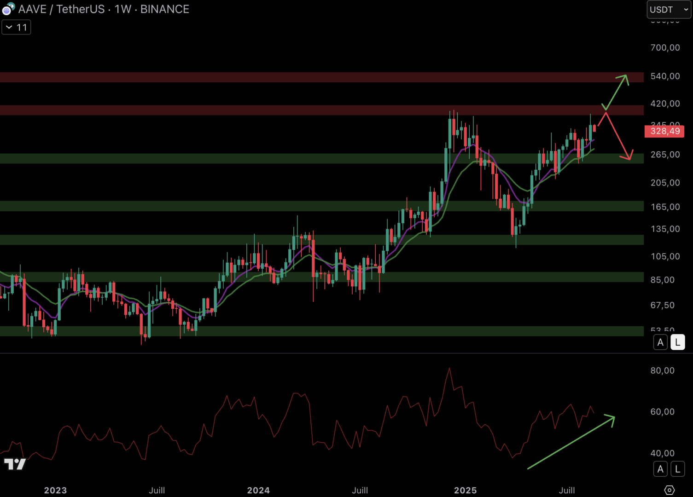Click the 67,50 price axis label
The height and width of the screenshot is (497, 693).
[662, 305]
